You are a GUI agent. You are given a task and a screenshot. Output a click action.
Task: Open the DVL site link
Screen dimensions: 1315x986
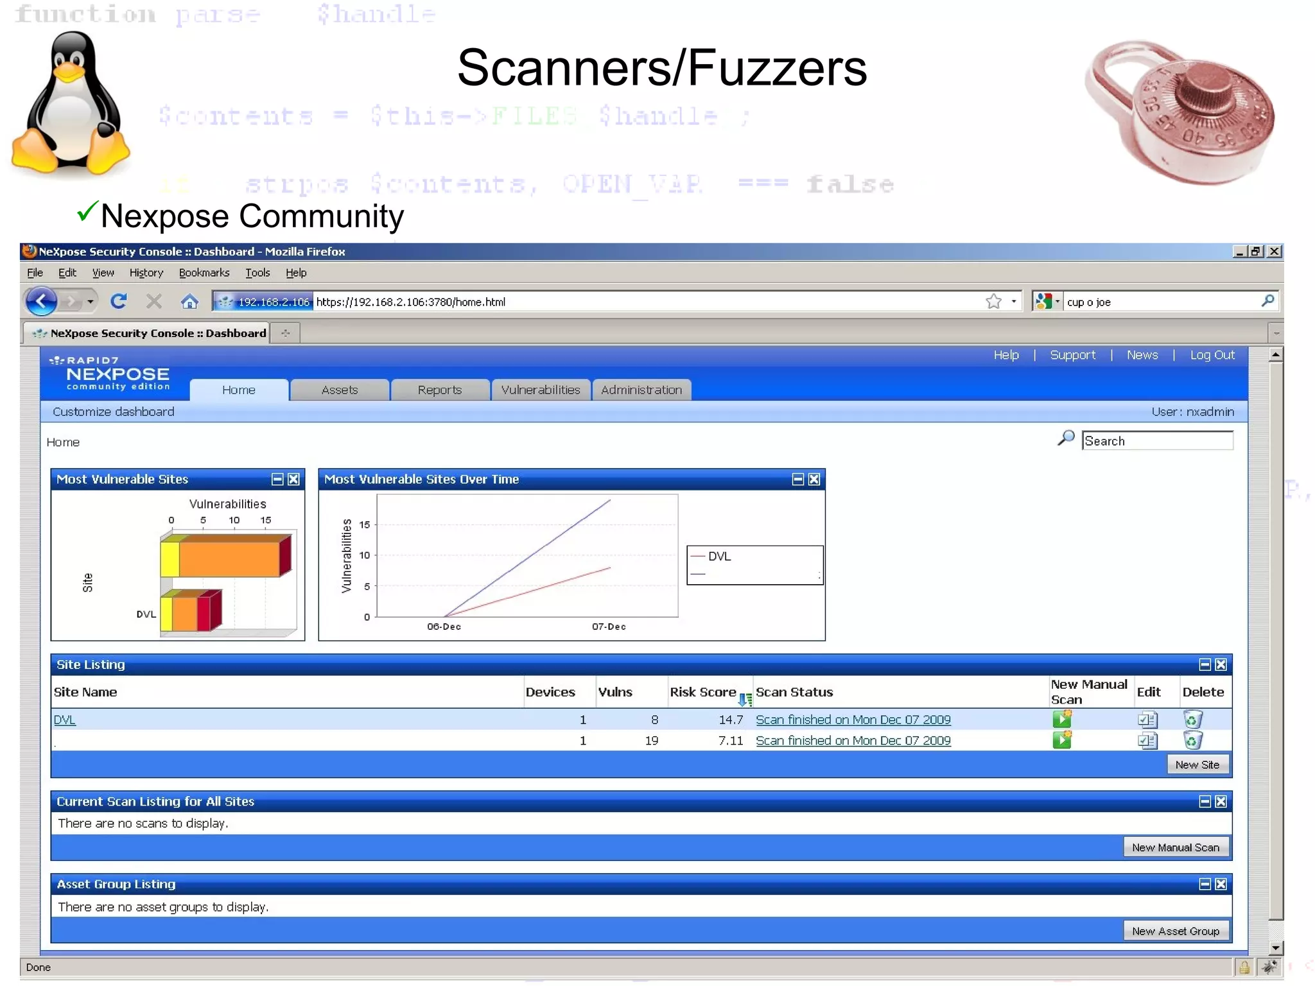pos(64,720)
